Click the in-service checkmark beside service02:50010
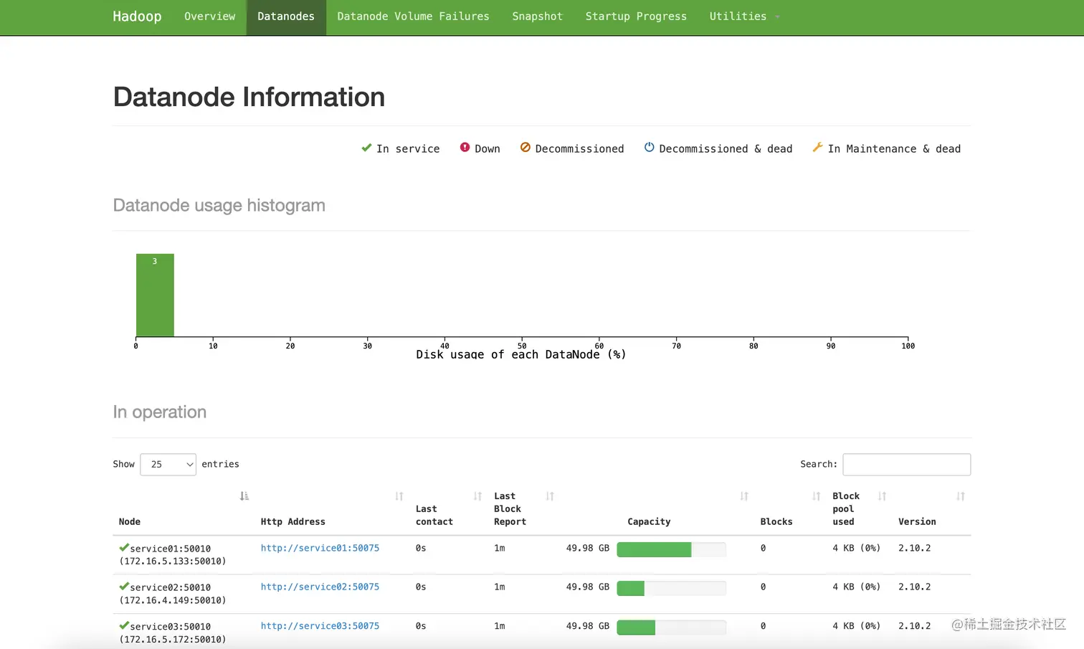This screenshot has width=1084, height=649. (x=124, y=587)
